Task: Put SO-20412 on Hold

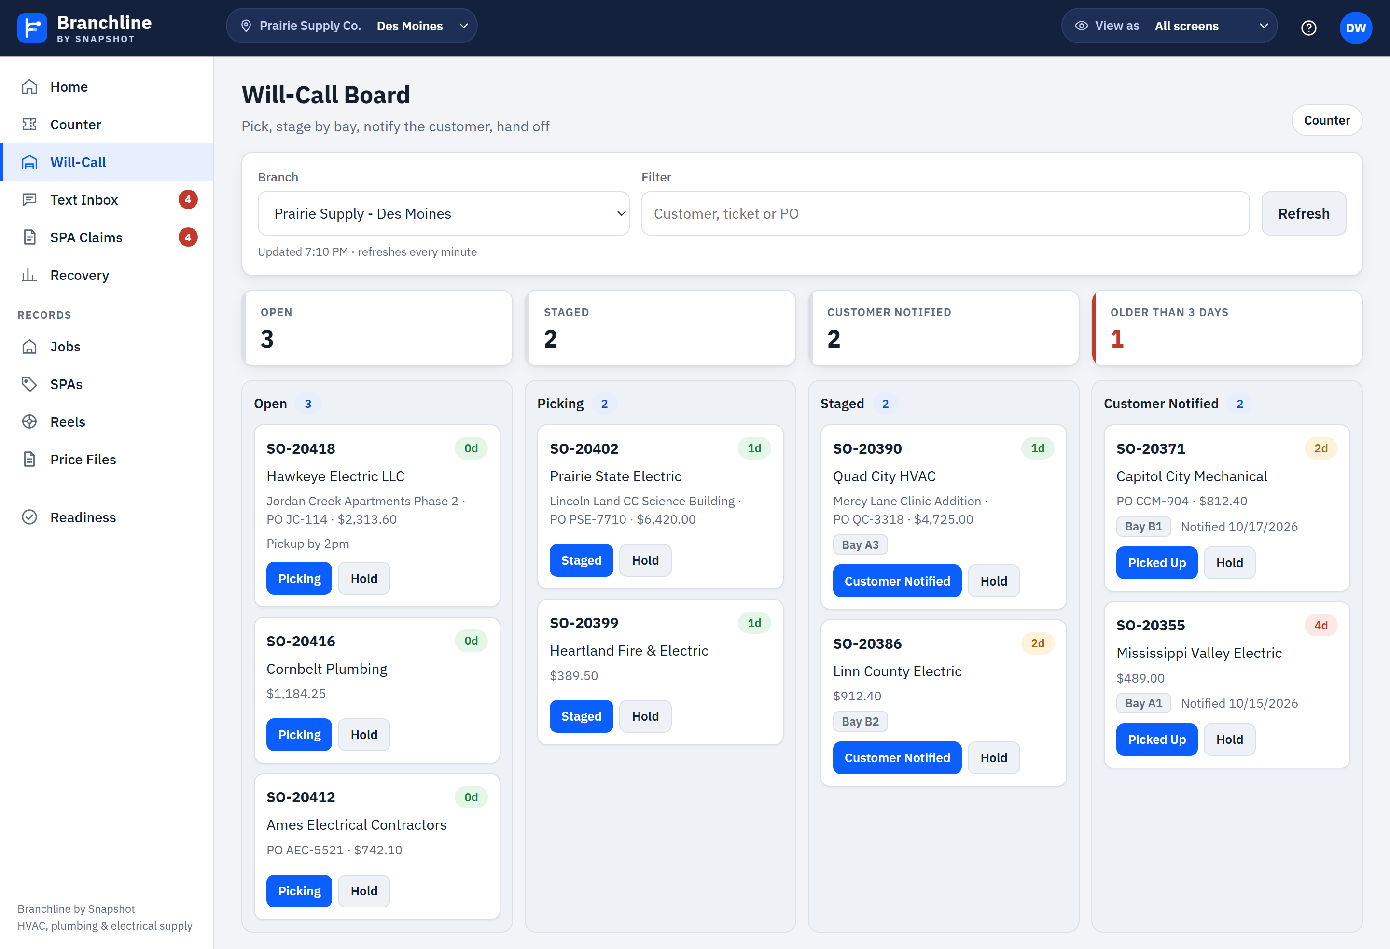Action: click(363, 891)
